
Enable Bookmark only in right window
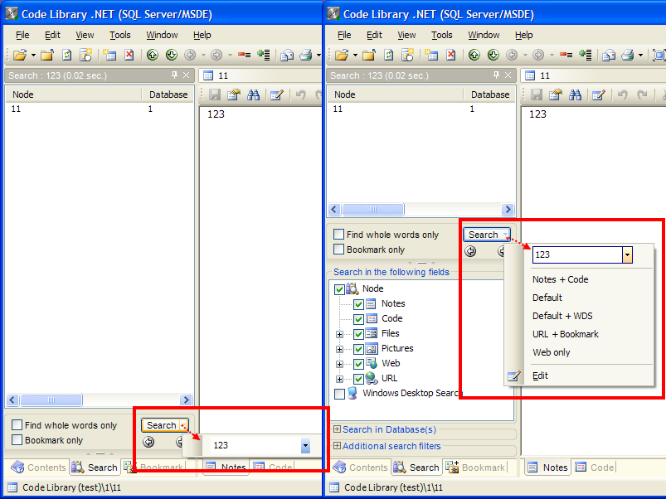pyautogui.click(x=339, y=249)
